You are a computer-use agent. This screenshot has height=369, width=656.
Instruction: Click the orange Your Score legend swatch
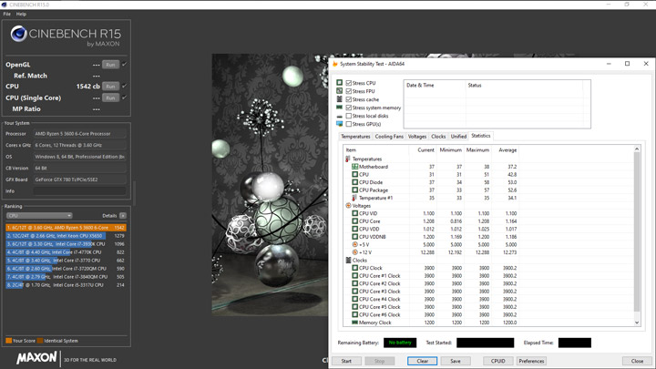(8, 341)
